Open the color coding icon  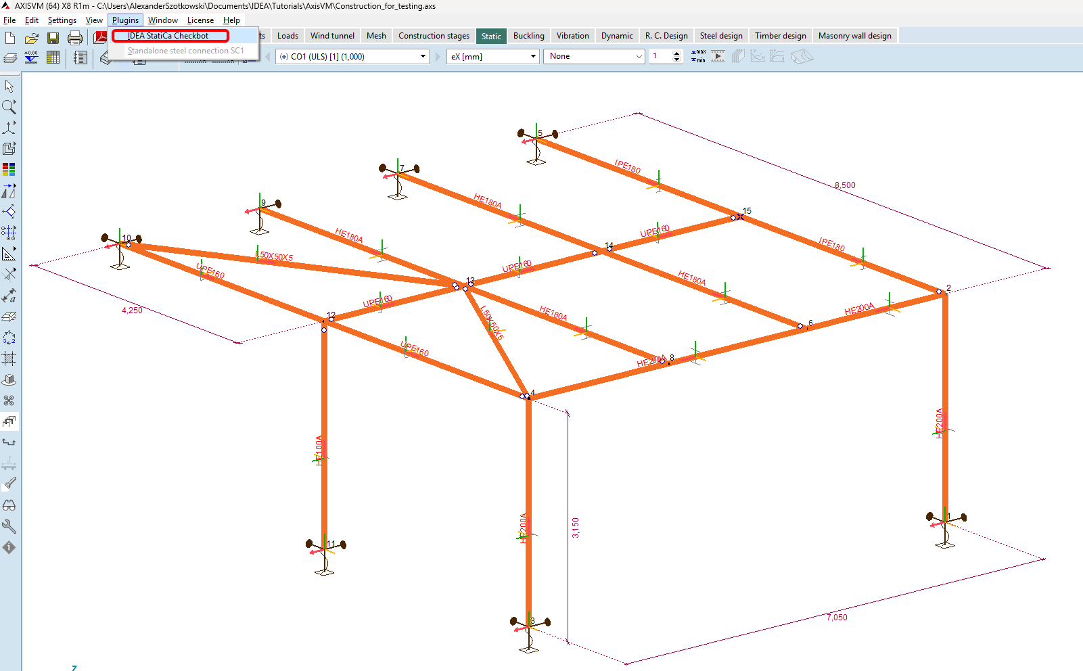pos(9,169)
